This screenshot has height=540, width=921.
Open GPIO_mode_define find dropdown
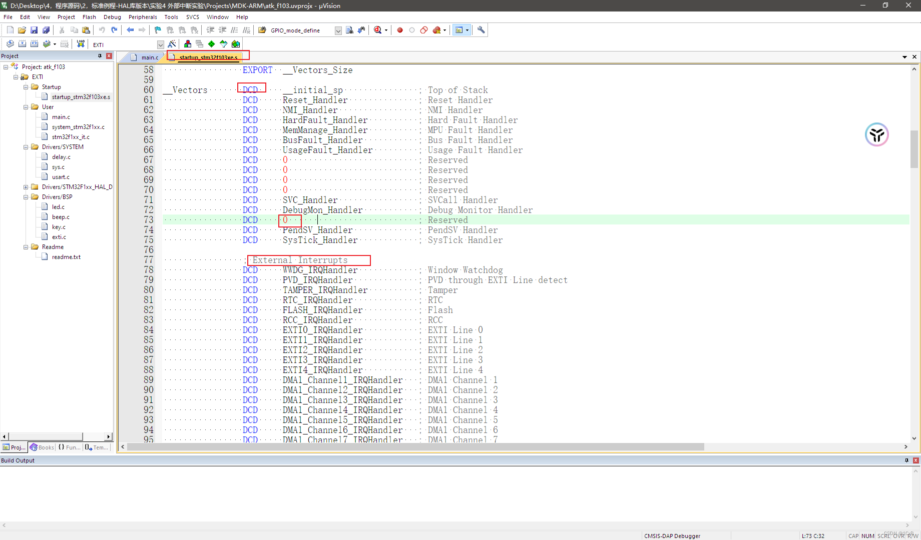338,30
